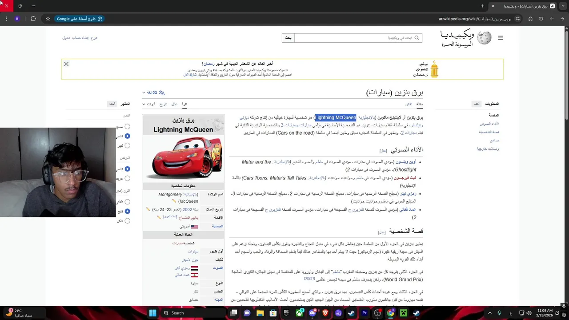Click the Ramadan lantern banner image
569x320 pixels.
pos(434,69)
